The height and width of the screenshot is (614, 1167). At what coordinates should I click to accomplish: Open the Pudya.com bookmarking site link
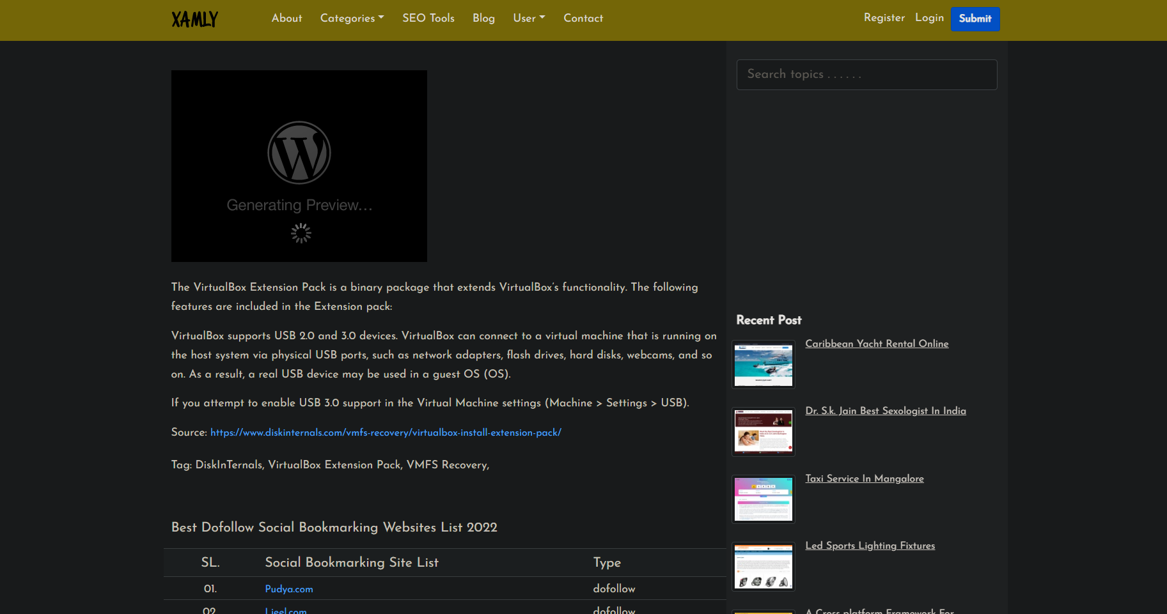click(289, 589)
